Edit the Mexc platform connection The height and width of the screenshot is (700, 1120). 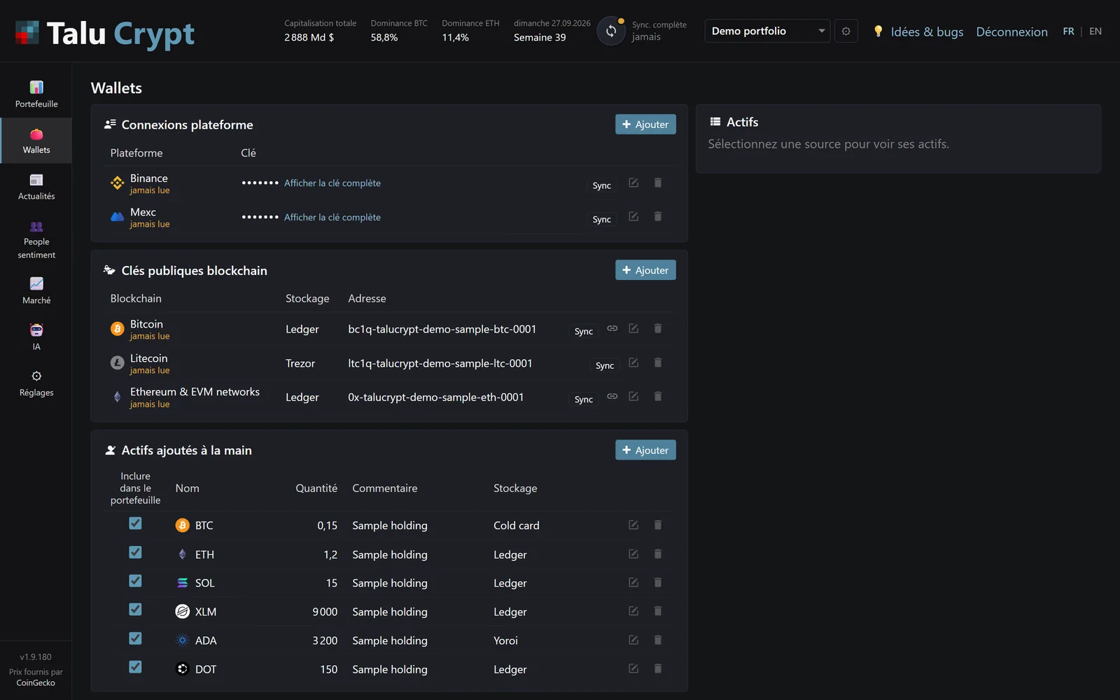pyautogui.click(x=633, y=216)
